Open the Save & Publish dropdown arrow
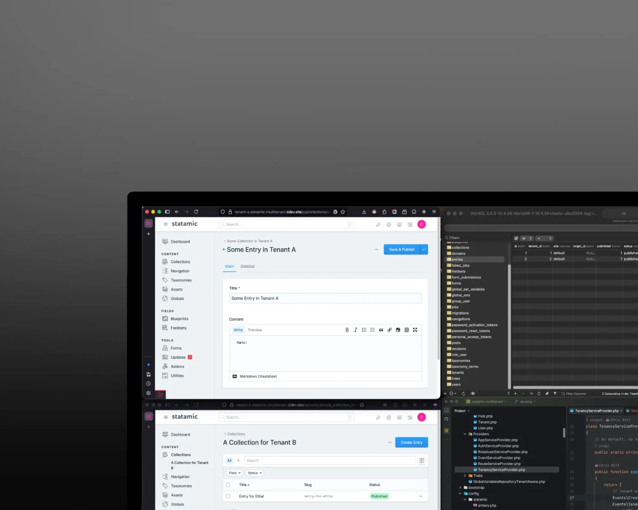The height and width of the screenshot is (510, 638). pos(423,249)
